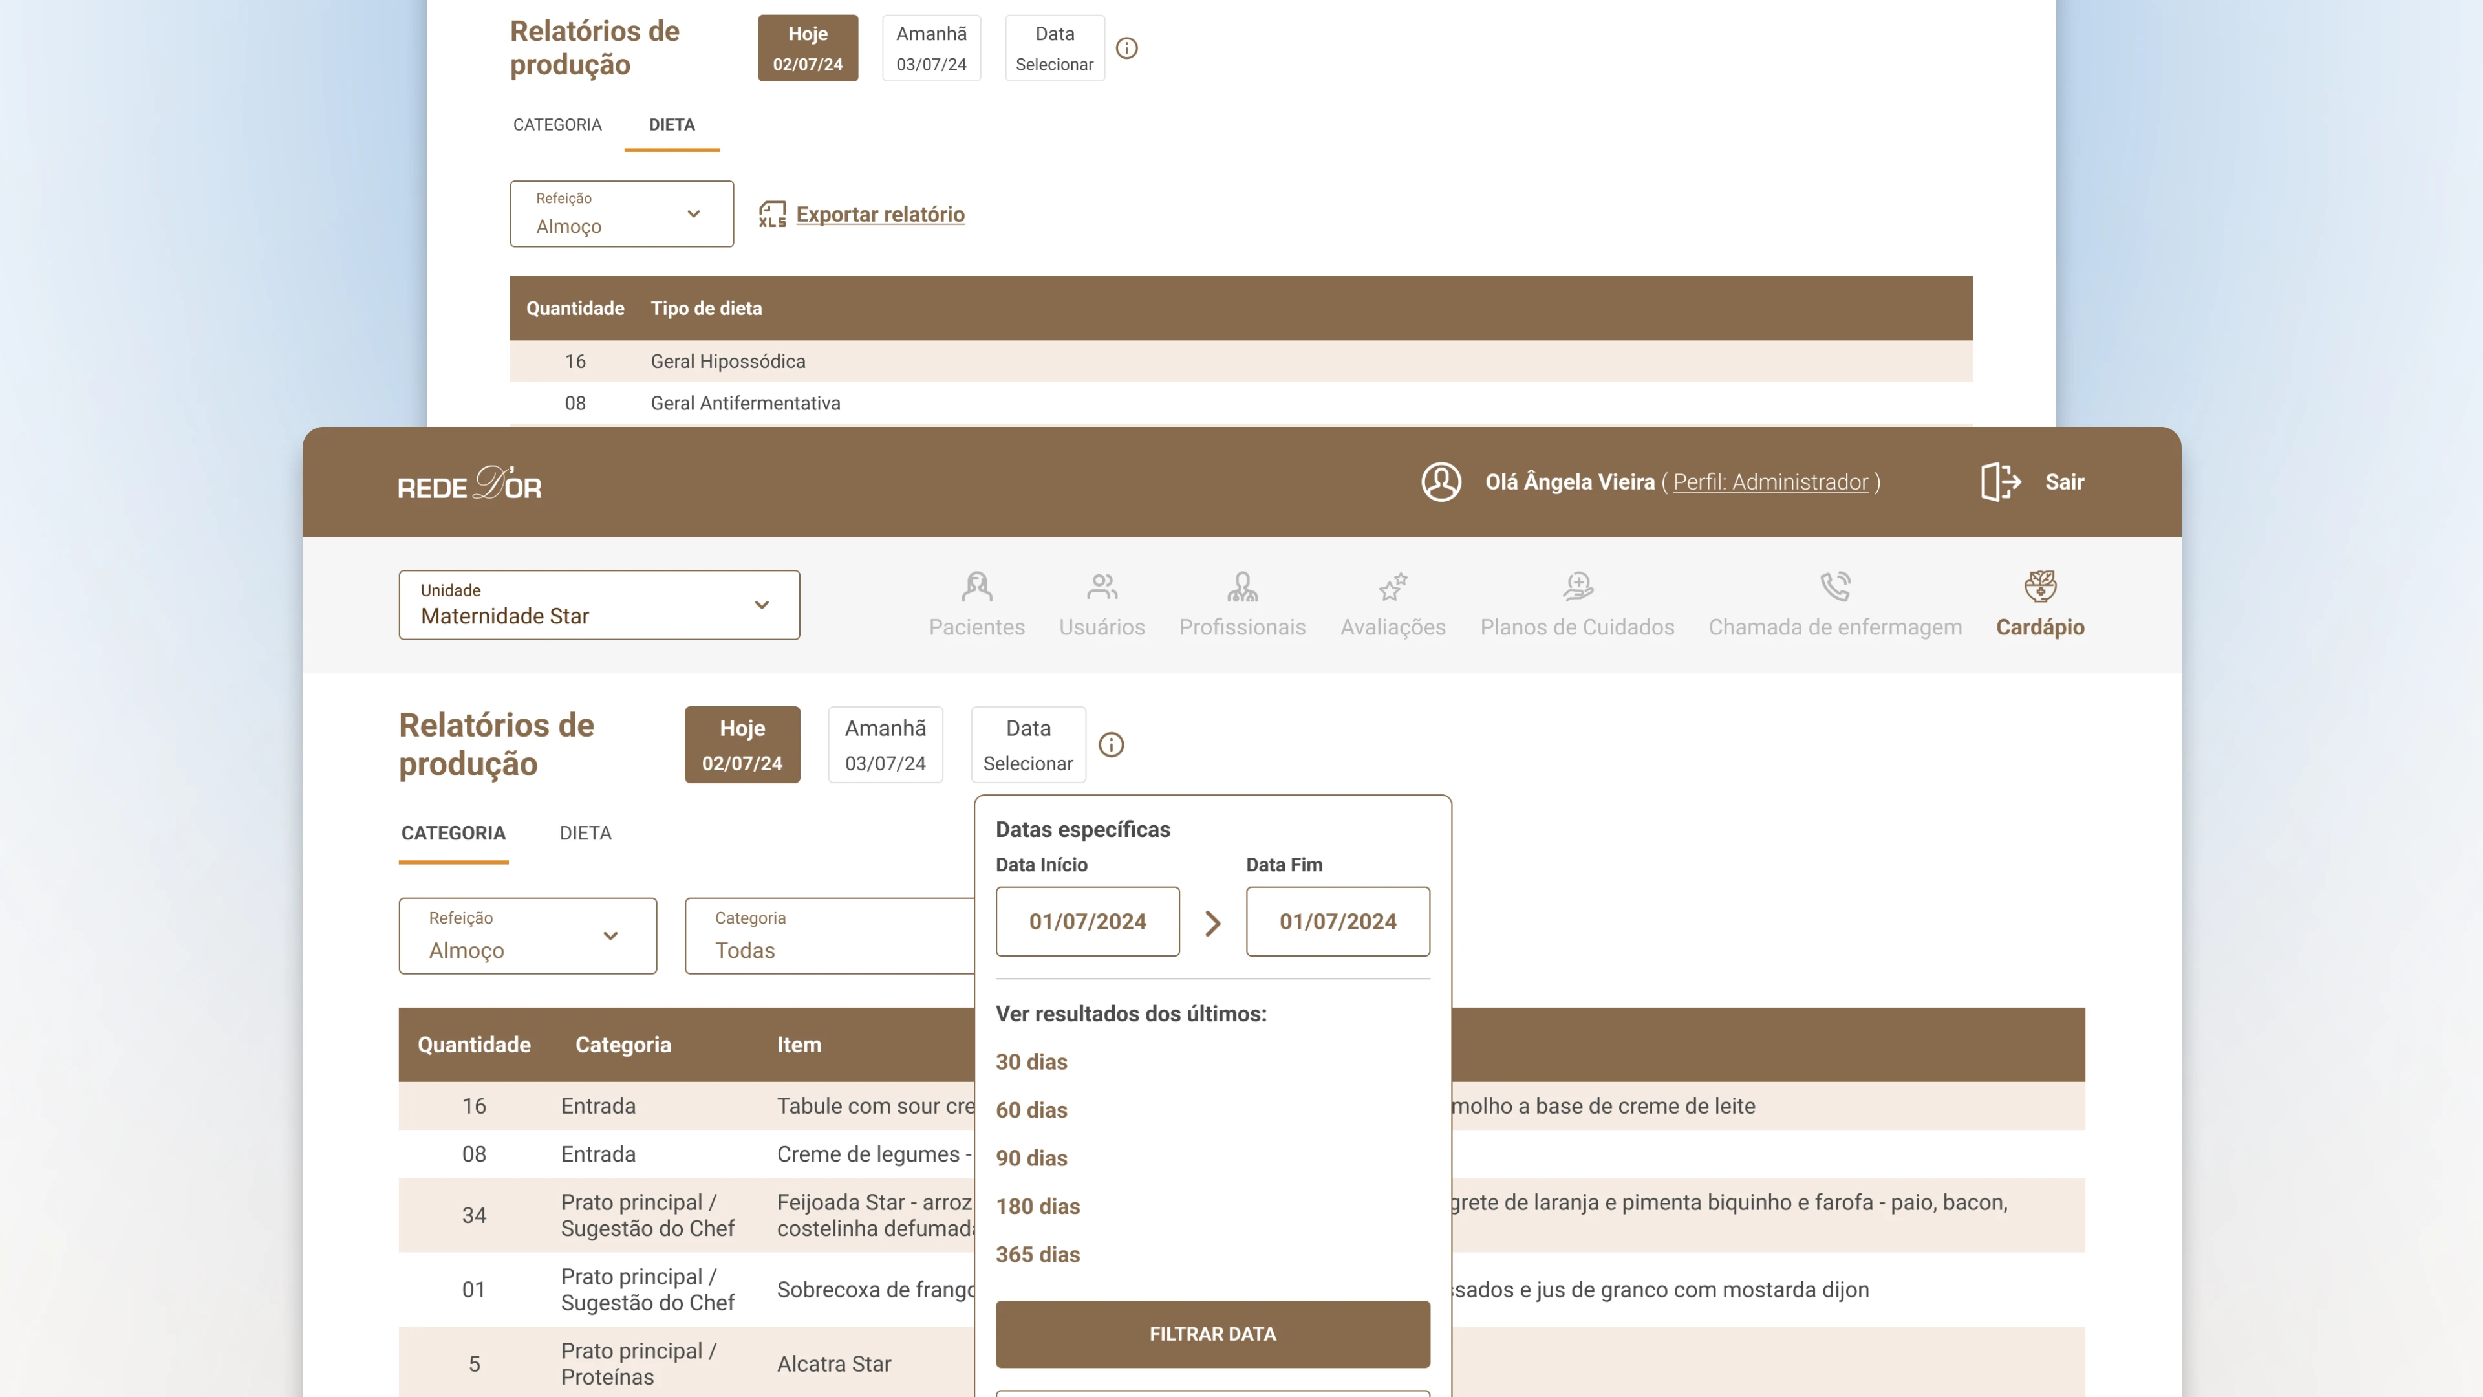Open Chamada de enfermagem

(1834, 605)
